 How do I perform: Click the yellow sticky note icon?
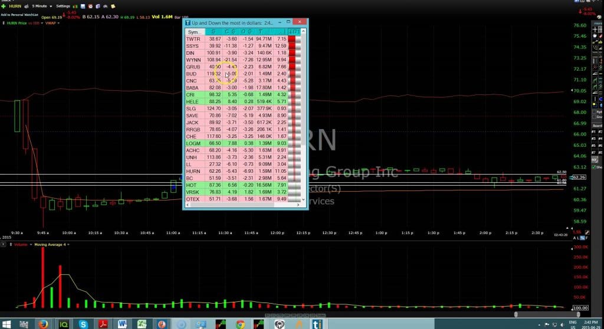pyautogui.click(x=113, y=6)
